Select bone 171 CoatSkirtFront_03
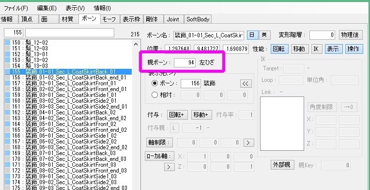Image resolution: width=370 pixels, height=190 pixels. (68, 165)
